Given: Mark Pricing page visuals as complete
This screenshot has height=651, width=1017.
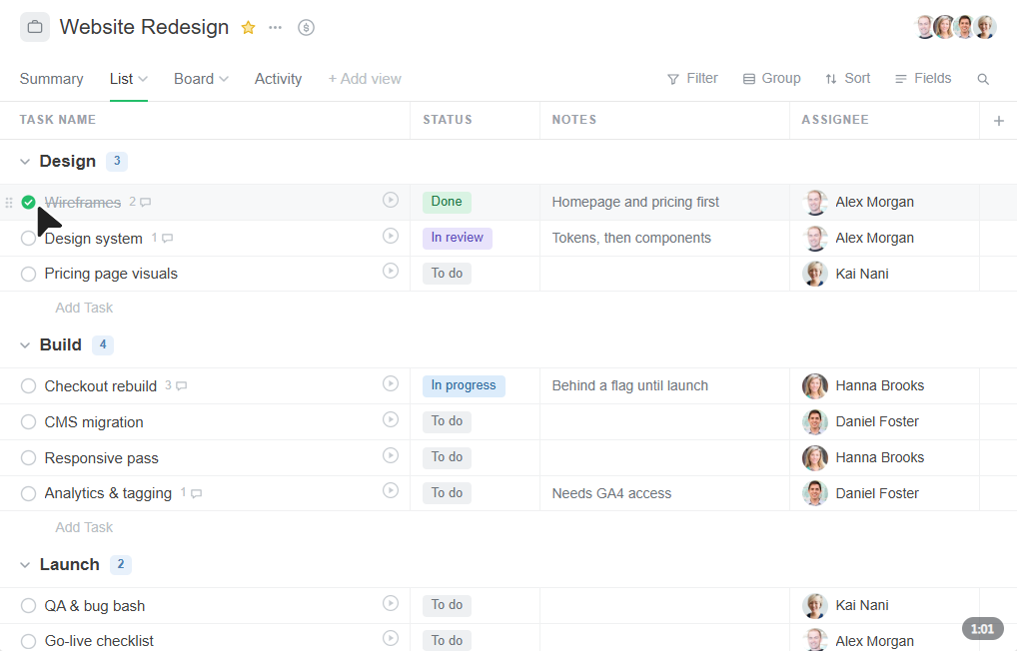Looking at the screenshot, I should 29,274.
